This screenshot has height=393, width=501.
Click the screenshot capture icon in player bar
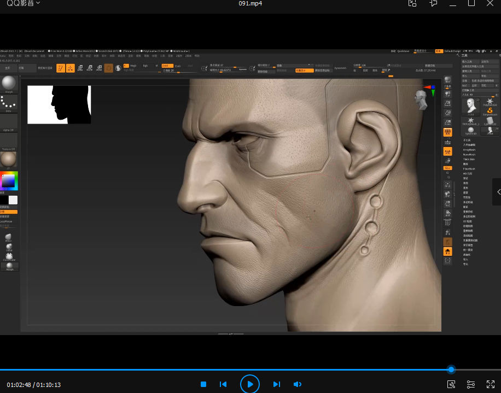click(x=451, y=384)
